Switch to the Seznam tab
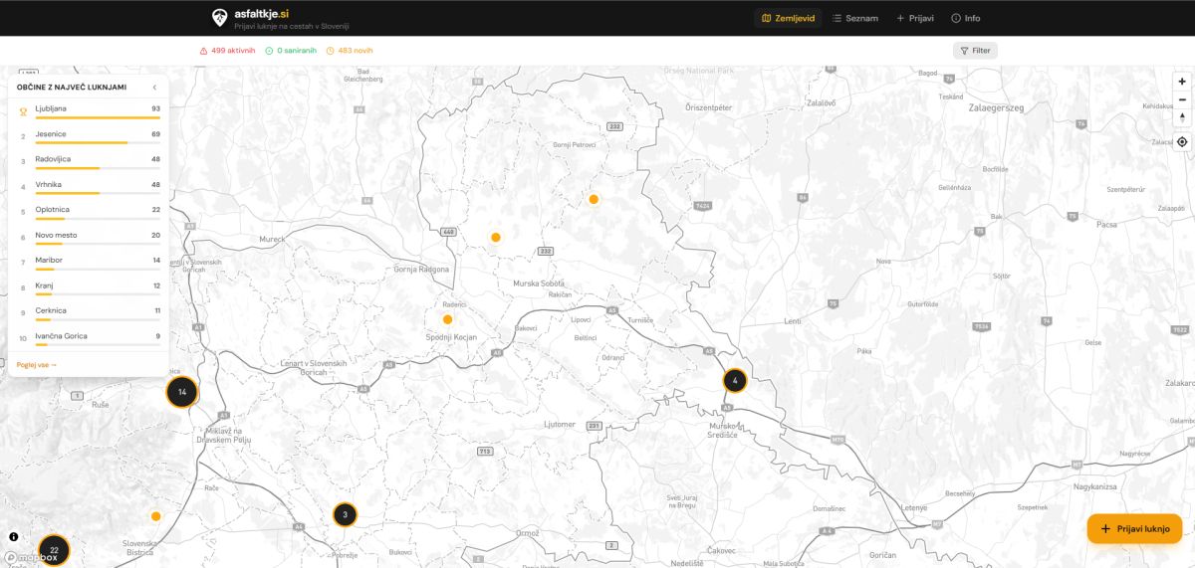Screen dimensions: 1195x568 [854, 18]
